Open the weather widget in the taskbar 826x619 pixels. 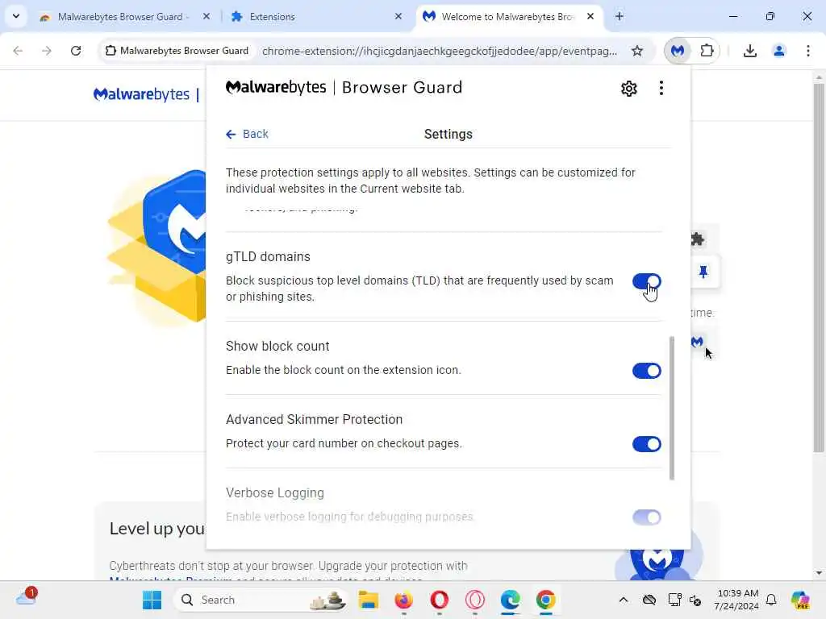[26, 597]
